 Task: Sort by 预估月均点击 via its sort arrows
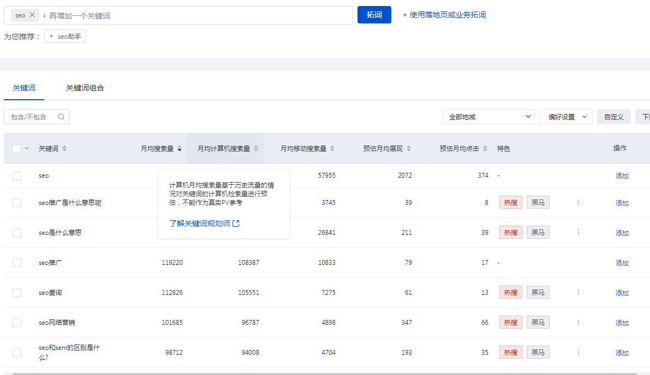484,148
